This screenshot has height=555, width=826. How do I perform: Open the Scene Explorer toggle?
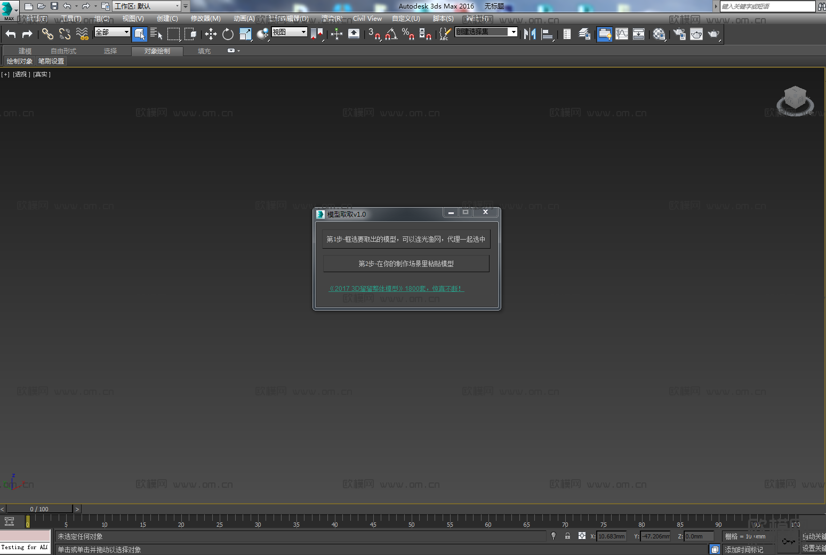coord(567,34)
